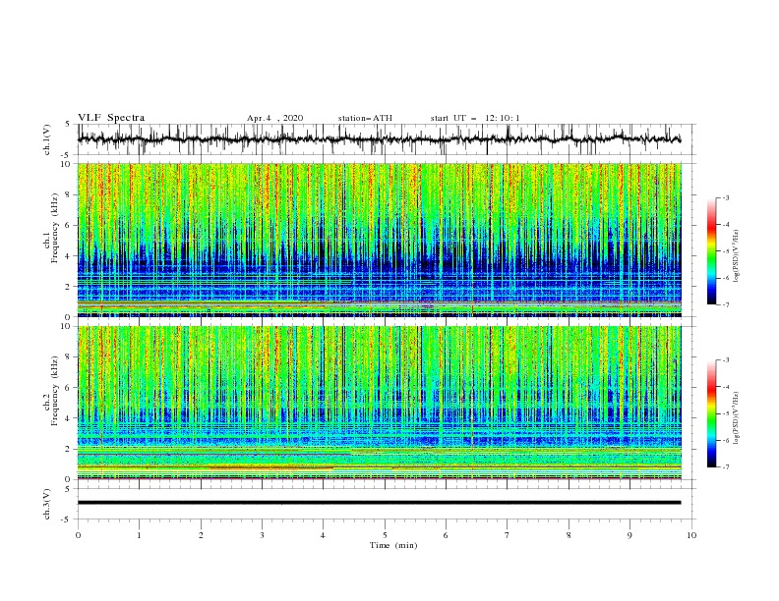Click the "station=ATH" header label

[x=365, y=118]
